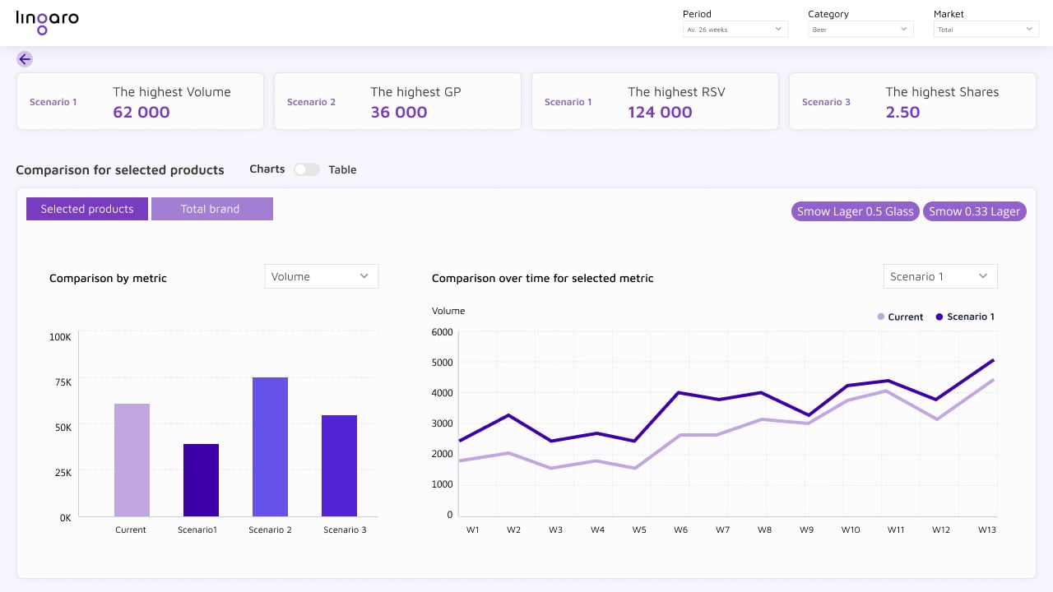Open the Volume metric dropdown

(x=321, y=276)
